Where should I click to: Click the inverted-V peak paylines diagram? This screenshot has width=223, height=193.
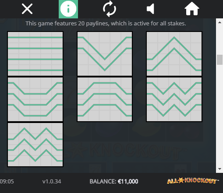[174, 54]
